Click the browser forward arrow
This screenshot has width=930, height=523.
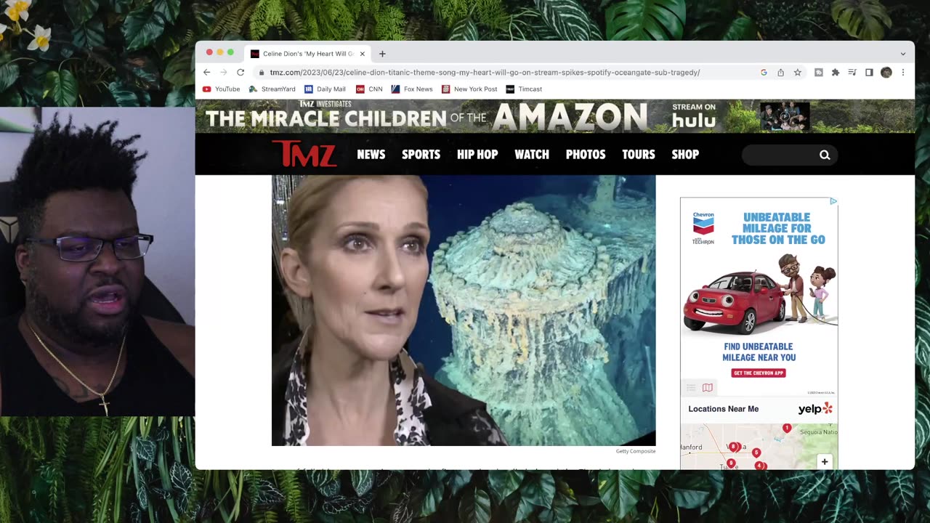[224, 73]
